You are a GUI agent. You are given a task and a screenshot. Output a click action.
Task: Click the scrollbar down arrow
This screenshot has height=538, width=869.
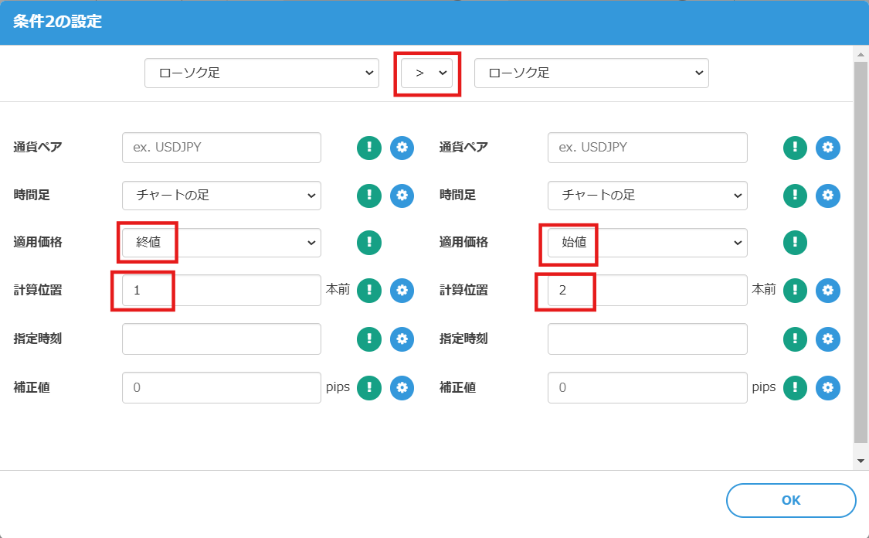[861, 461]
